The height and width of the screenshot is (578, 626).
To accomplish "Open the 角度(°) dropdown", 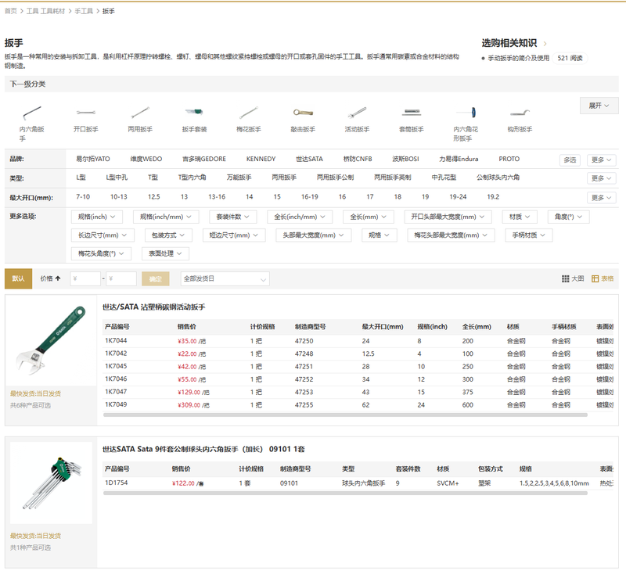I will tap(568, 217).
